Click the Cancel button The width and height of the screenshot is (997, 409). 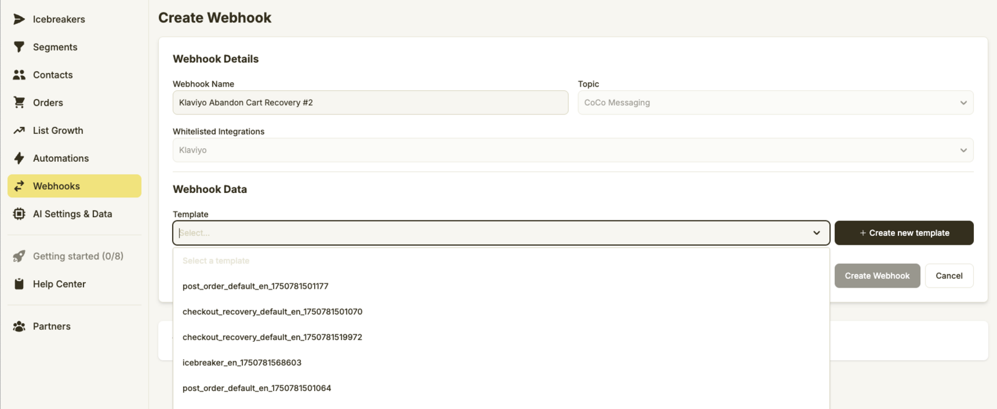coord(948,276)
